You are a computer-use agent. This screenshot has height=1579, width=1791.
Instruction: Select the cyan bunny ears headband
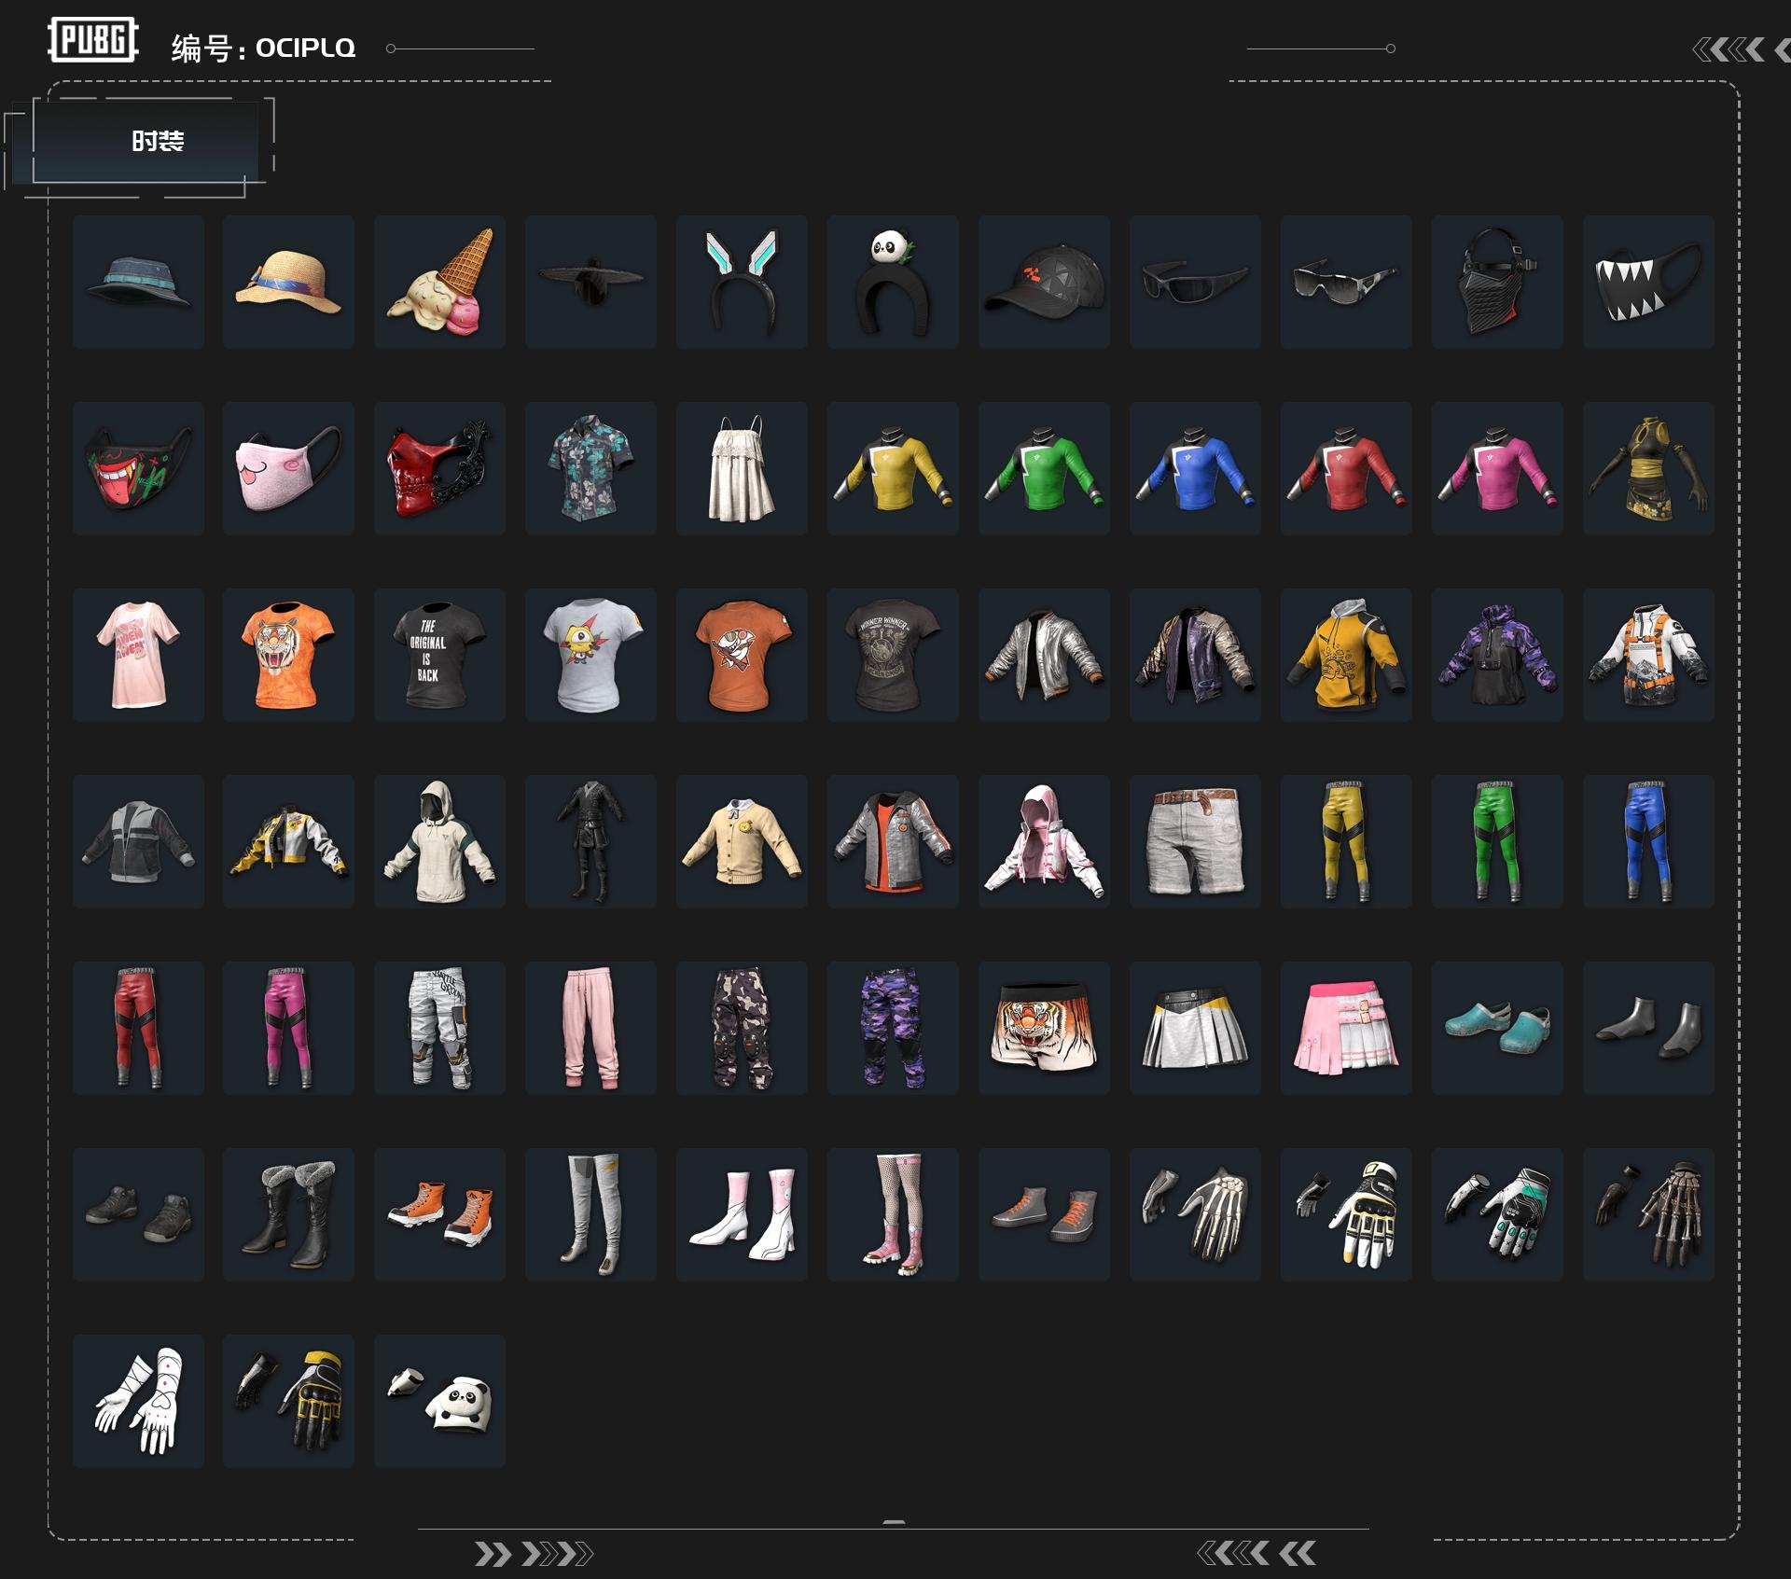point(742,282)
